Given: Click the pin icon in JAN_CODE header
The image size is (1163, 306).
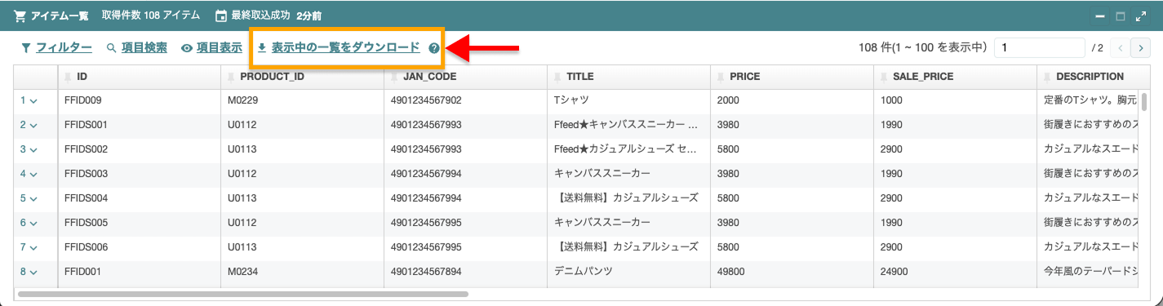Looking at the screenshot, I should [x=395, y=77].
